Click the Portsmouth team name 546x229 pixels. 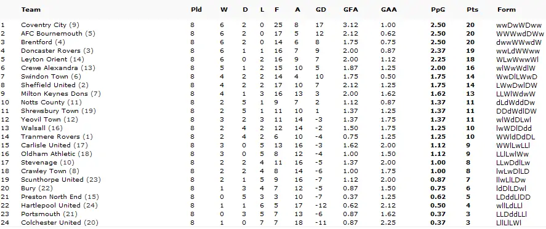pyautogui.click(x=41, y=214)
